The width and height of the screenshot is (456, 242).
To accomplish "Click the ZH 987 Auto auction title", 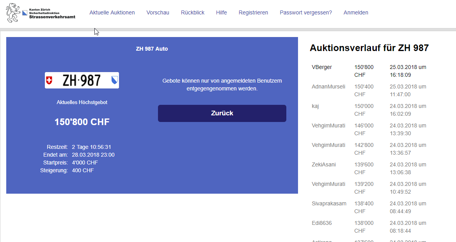I will (x=152, y=49).
